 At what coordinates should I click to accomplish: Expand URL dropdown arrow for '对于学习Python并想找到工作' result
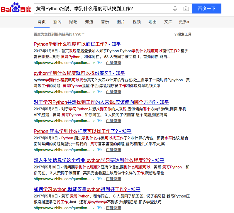point(94,121)
